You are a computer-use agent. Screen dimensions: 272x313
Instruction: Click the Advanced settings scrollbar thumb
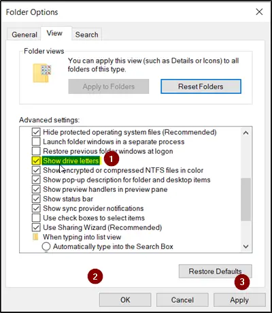246,199
